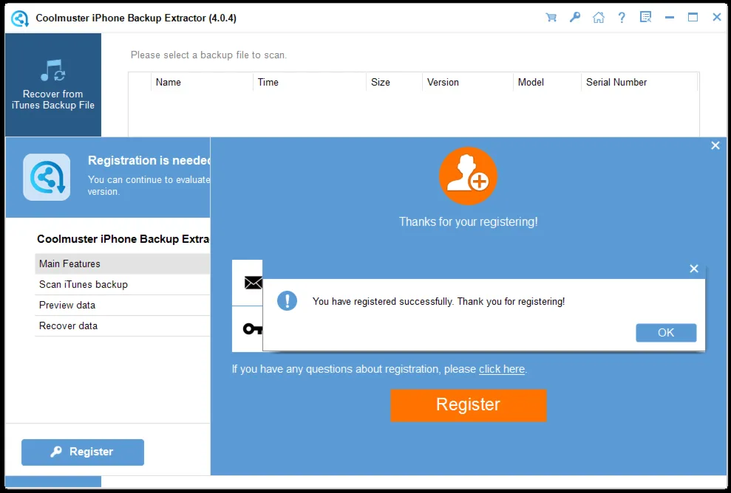Open the shopping cart purchase icon
The height and width of the screenshot is (493, 731).
click(551, 18)
